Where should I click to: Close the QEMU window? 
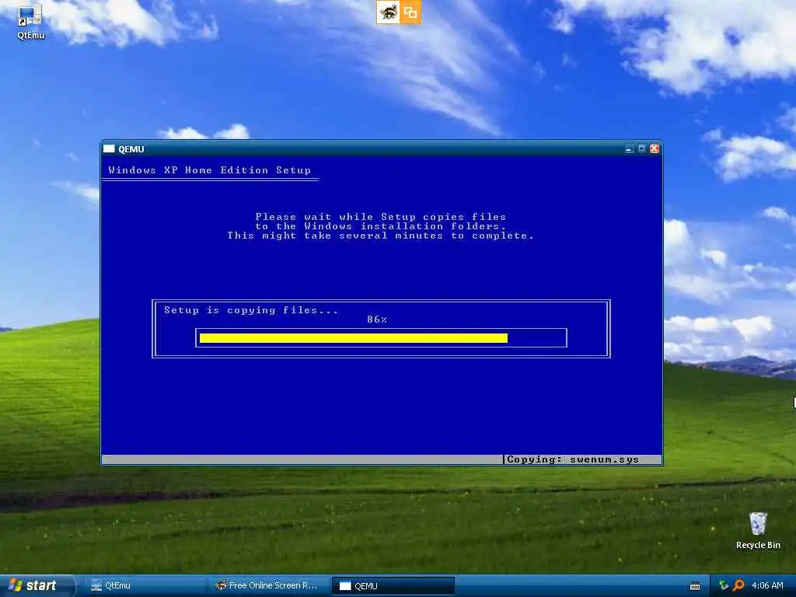tap(655, 148)
